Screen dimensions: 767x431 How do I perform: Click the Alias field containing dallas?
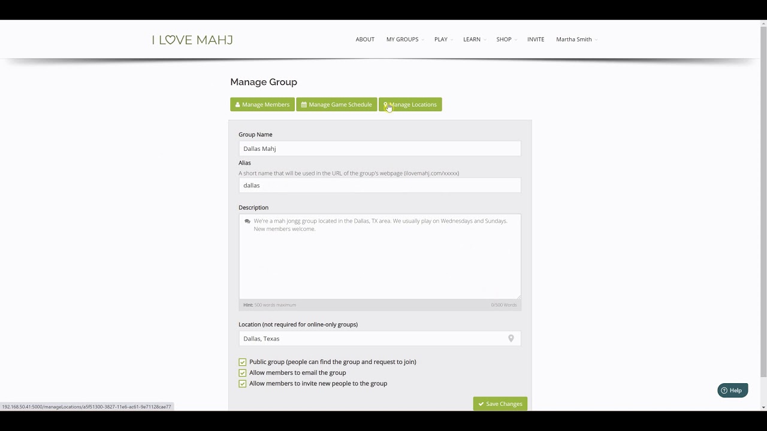point(380,186)
